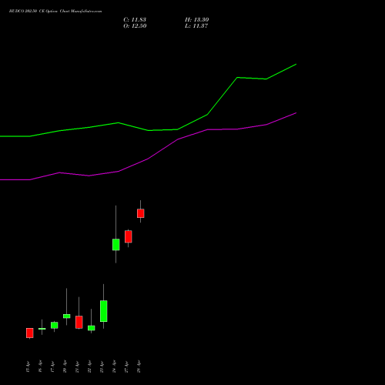Select the 15 Apr date label
The height and width of the screenshot is (385, 385).
click(x=28, y=367)
